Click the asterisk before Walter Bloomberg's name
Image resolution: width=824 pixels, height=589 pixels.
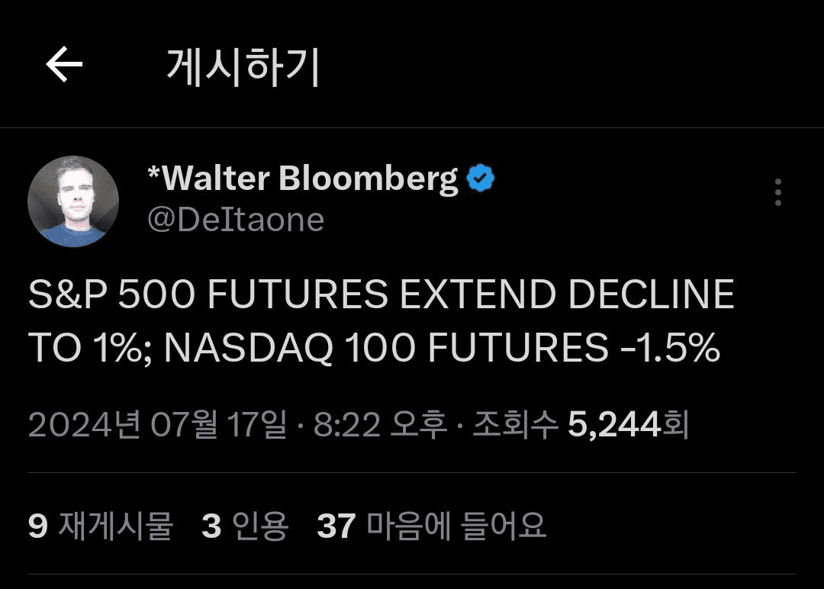(153, 172)
